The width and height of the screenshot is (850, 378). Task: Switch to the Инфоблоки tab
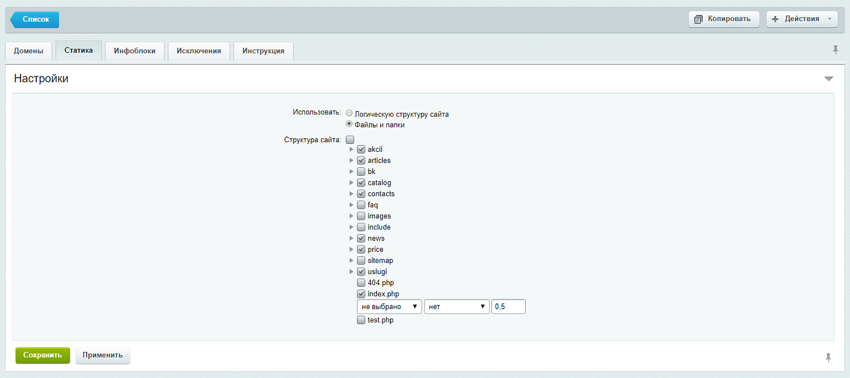pyautogui.click(x=135, y=50)
